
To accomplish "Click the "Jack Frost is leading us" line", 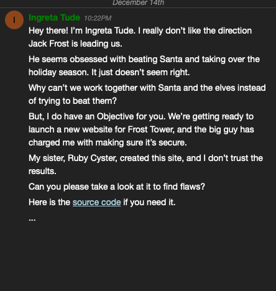I will point(75,44).
